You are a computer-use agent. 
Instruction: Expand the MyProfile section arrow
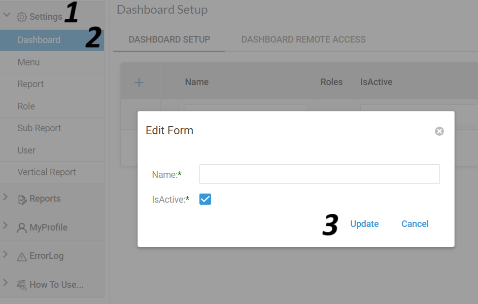pos(5,225)
